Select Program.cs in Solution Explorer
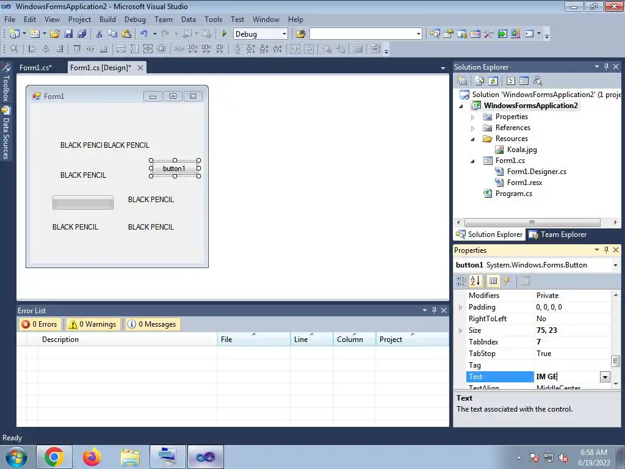 tap(513, 194)
